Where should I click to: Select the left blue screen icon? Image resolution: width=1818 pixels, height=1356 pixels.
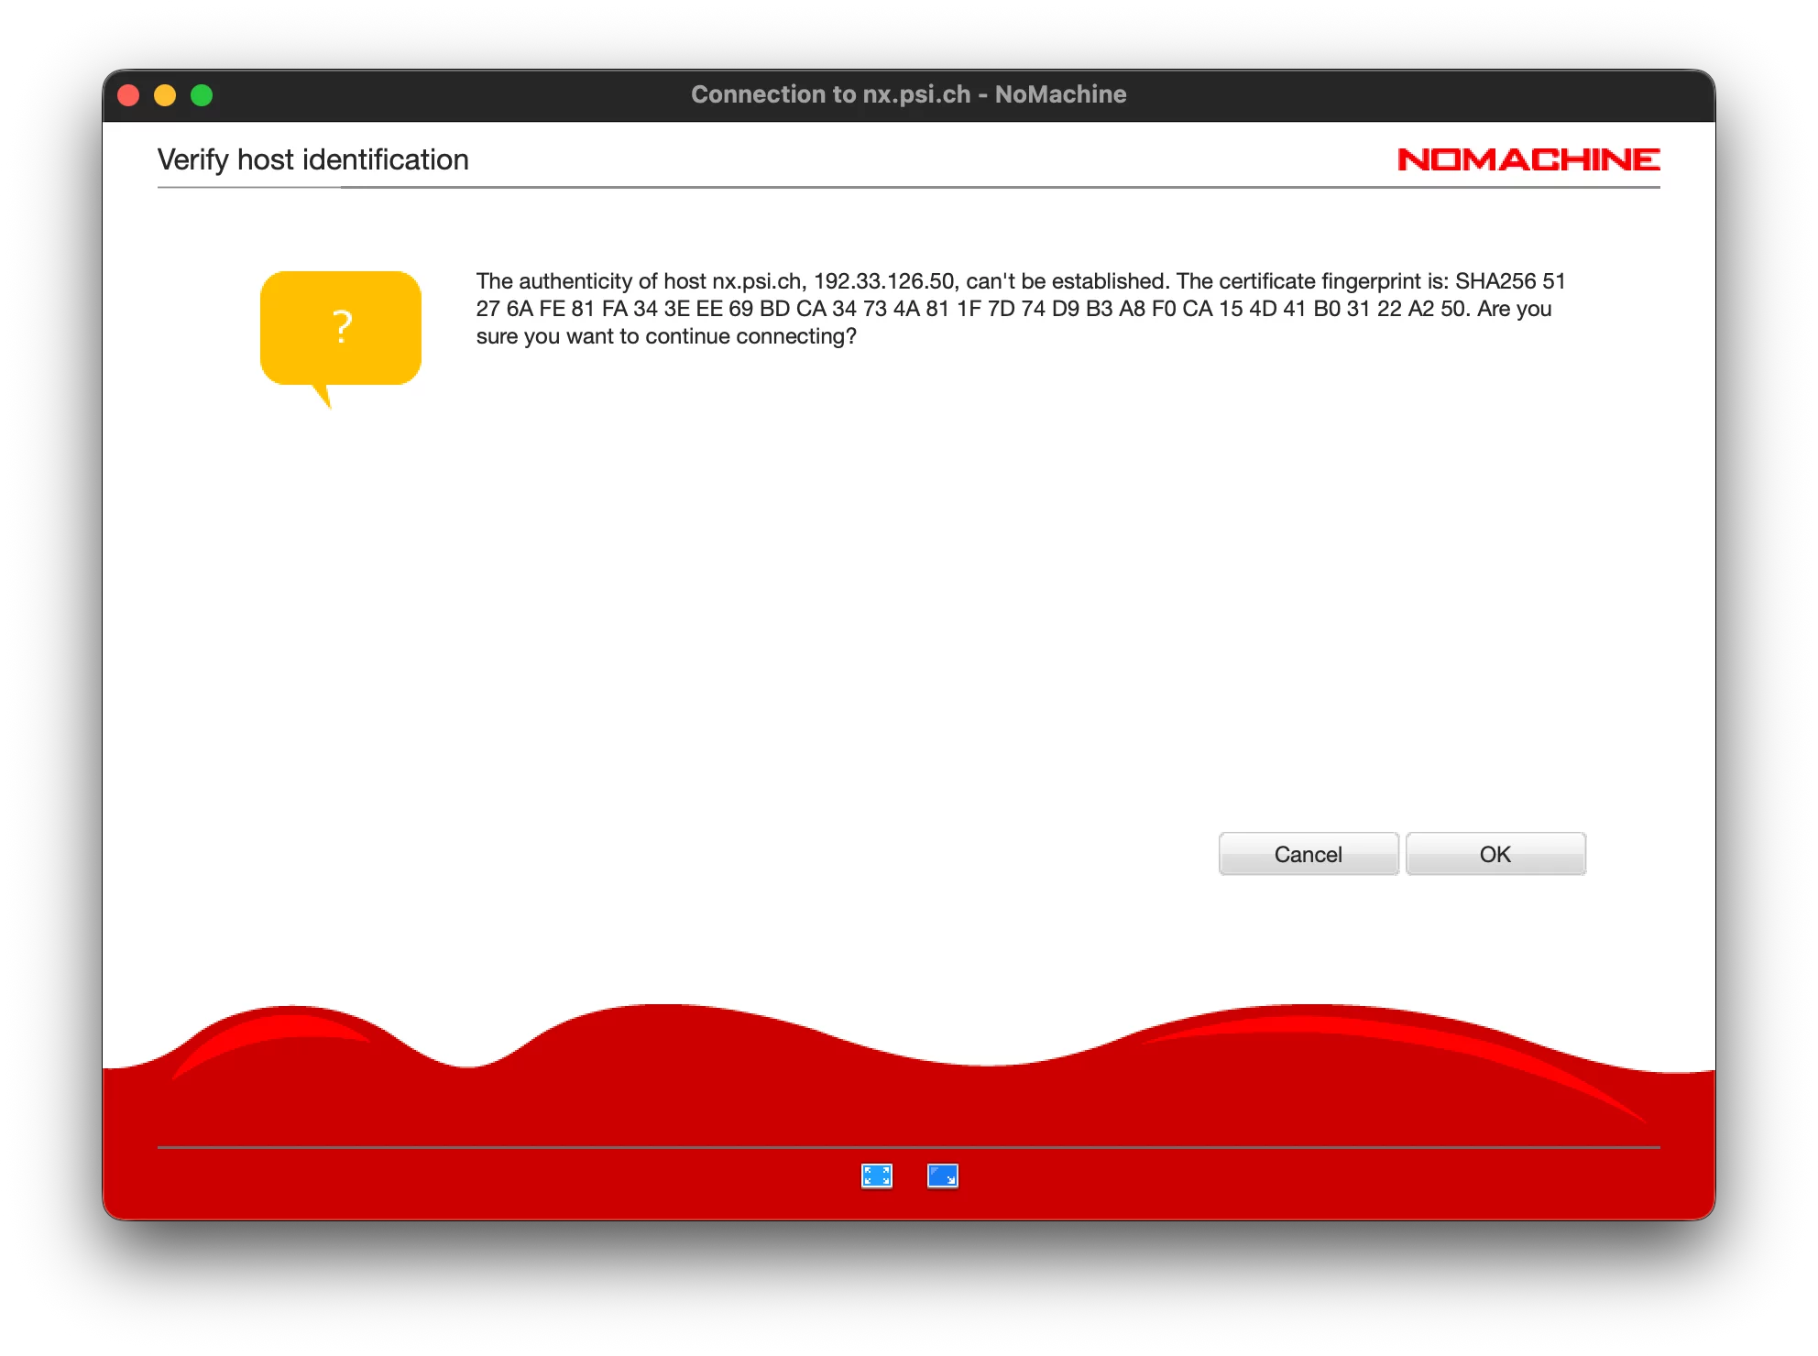point(876,1177)
